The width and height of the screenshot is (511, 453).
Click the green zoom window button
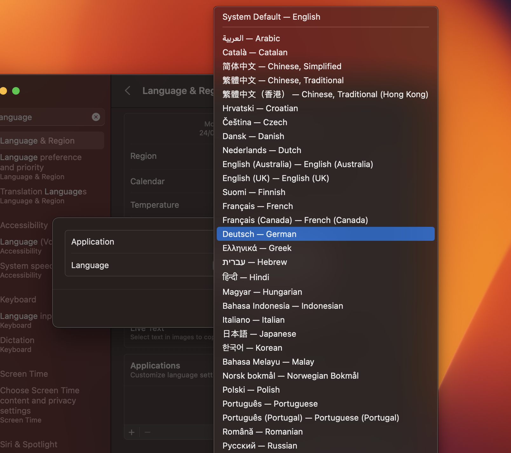coord(16,91)
